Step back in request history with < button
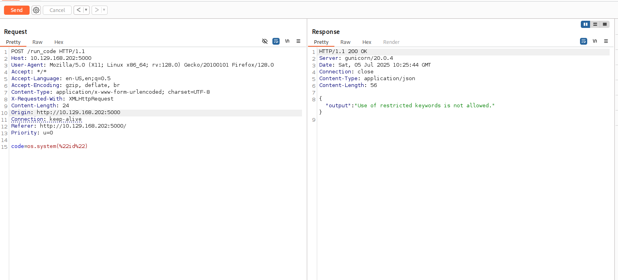 pos(78,10)
